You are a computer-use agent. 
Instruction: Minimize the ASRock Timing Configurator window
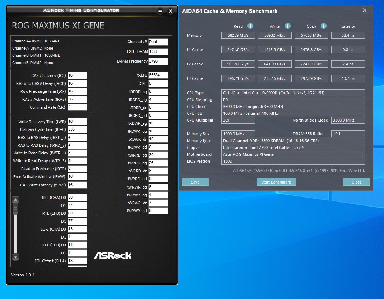tap(161, 11)
